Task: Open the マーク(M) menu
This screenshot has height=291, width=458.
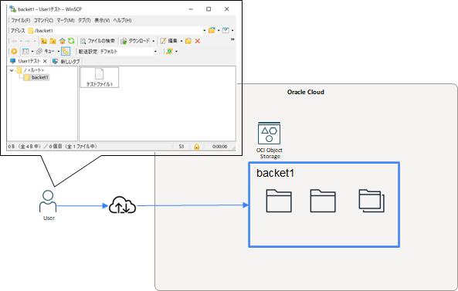Action: point(66,20)
